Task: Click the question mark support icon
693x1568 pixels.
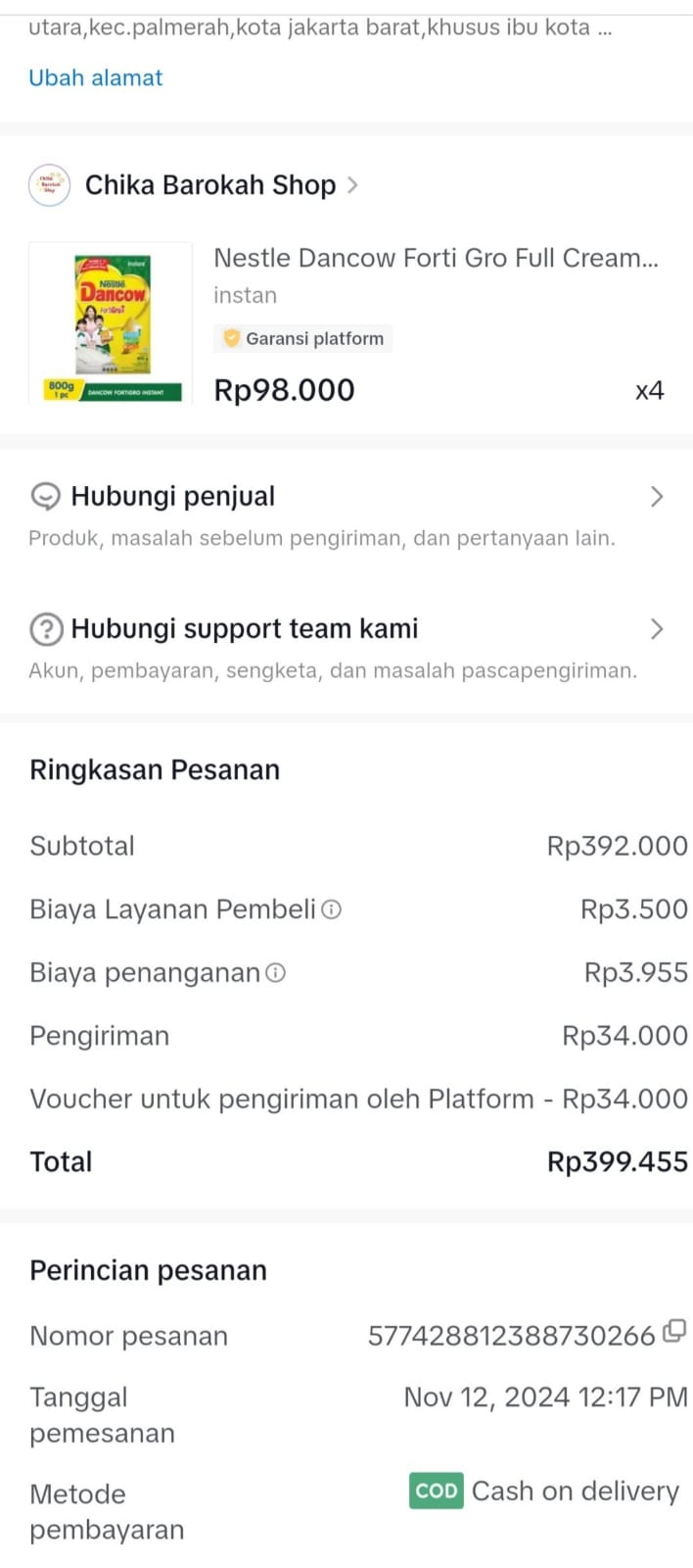Action: (46, 629)
